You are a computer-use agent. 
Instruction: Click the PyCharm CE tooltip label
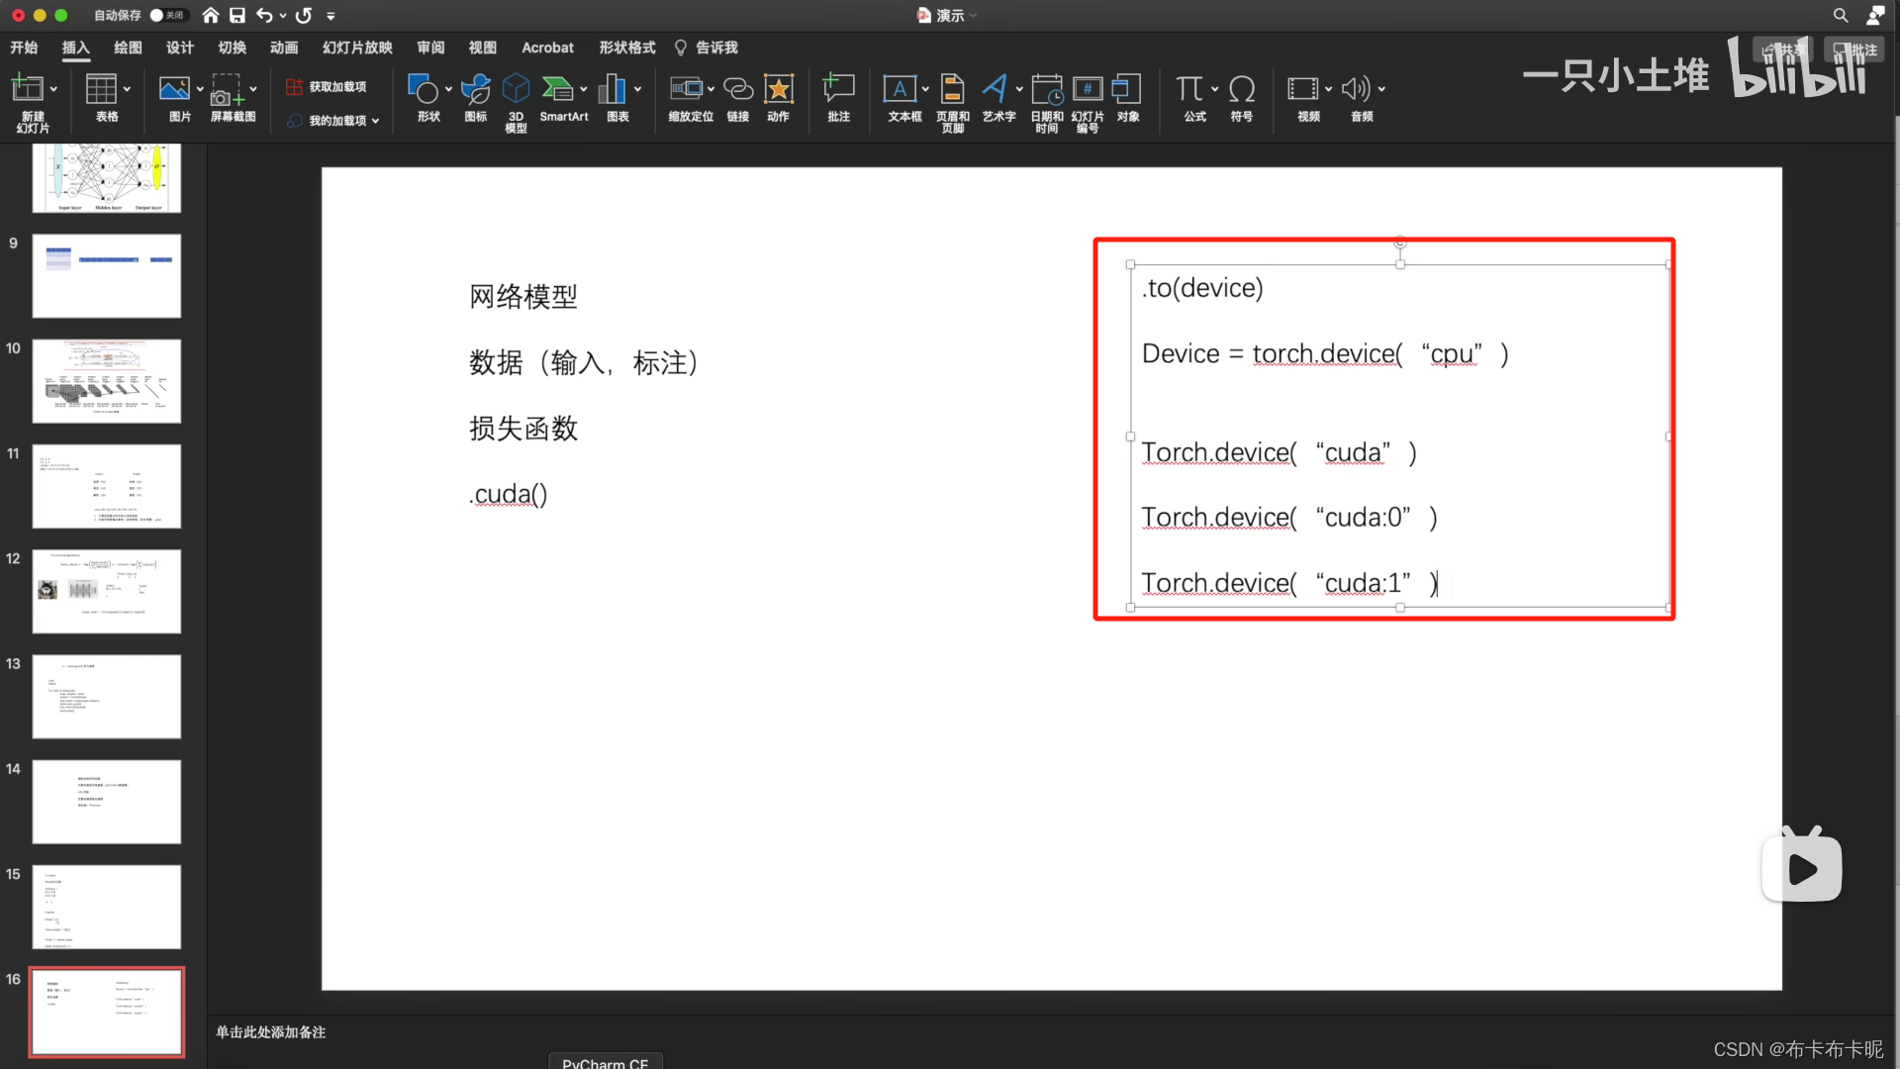point(606,1062)
